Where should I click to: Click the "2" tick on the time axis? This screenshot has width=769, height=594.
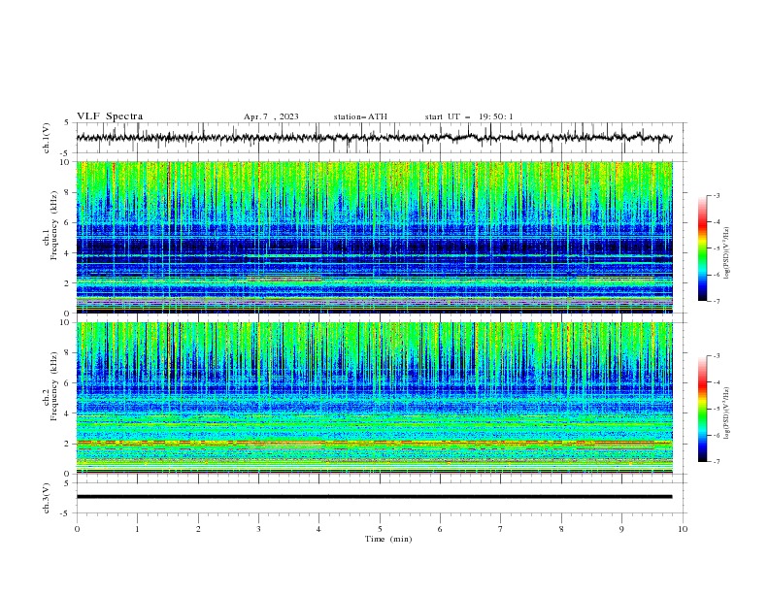(198, 529)
